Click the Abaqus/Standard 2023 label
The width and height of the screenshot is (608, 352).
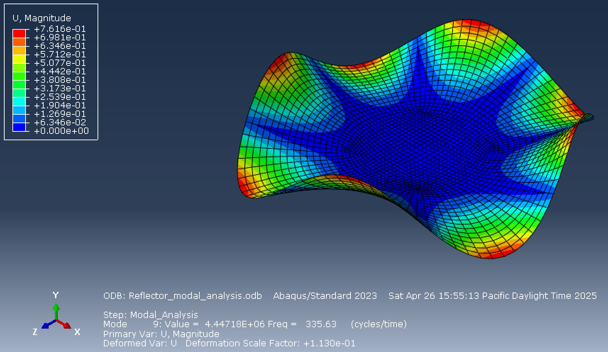325,296
